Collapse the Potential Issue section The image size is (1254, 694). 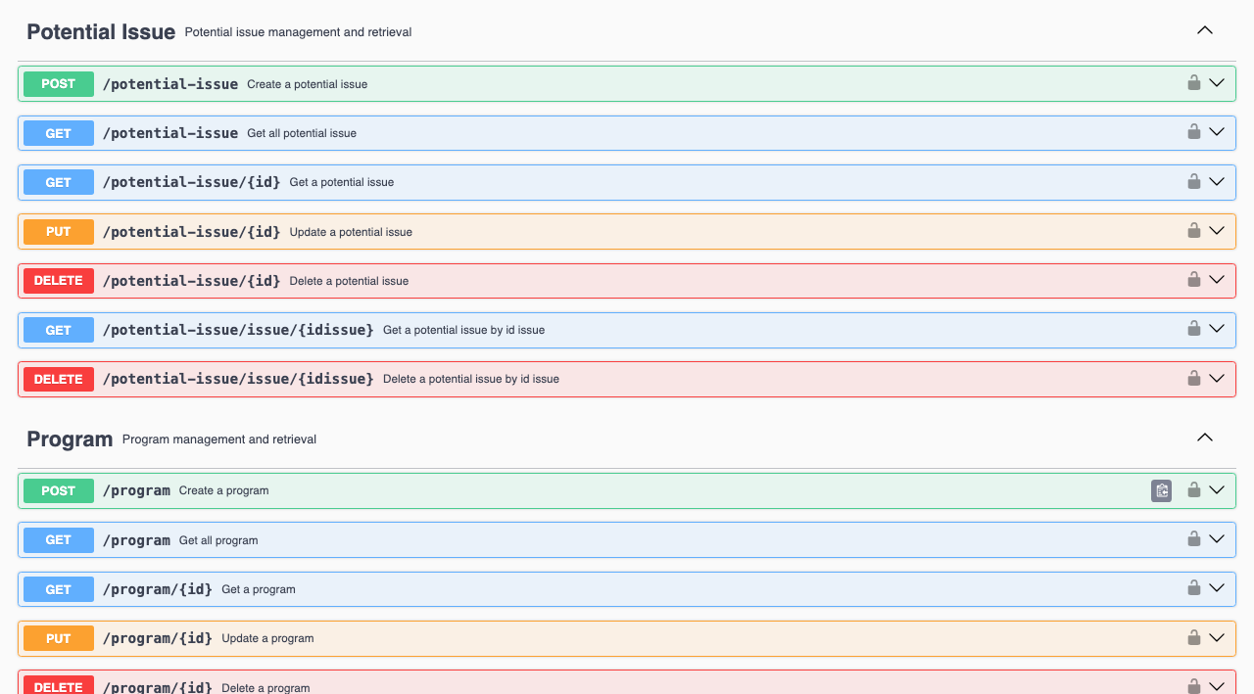pyautogui.click(x=1204, y=30)
